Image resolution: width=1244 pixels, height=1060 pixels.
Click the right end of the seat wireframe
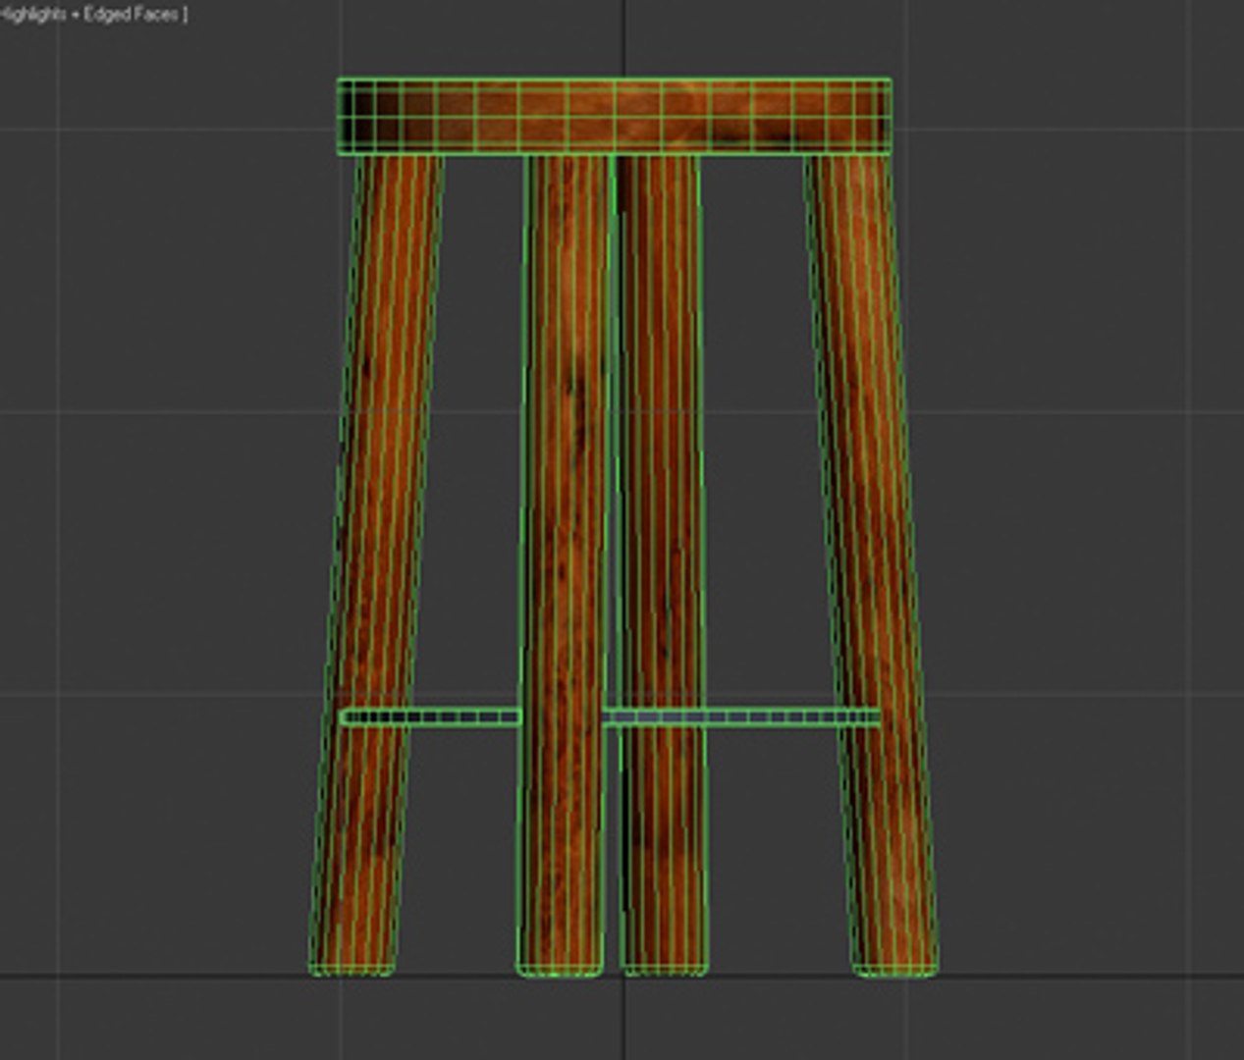click(874, 117)
